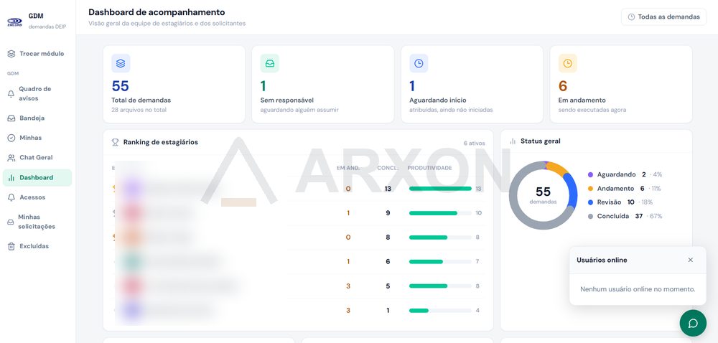Image resolution: width=718 pixels, height=343 pixels.
Task: Click productivity bar with value 13
Action: click(440, 189)
